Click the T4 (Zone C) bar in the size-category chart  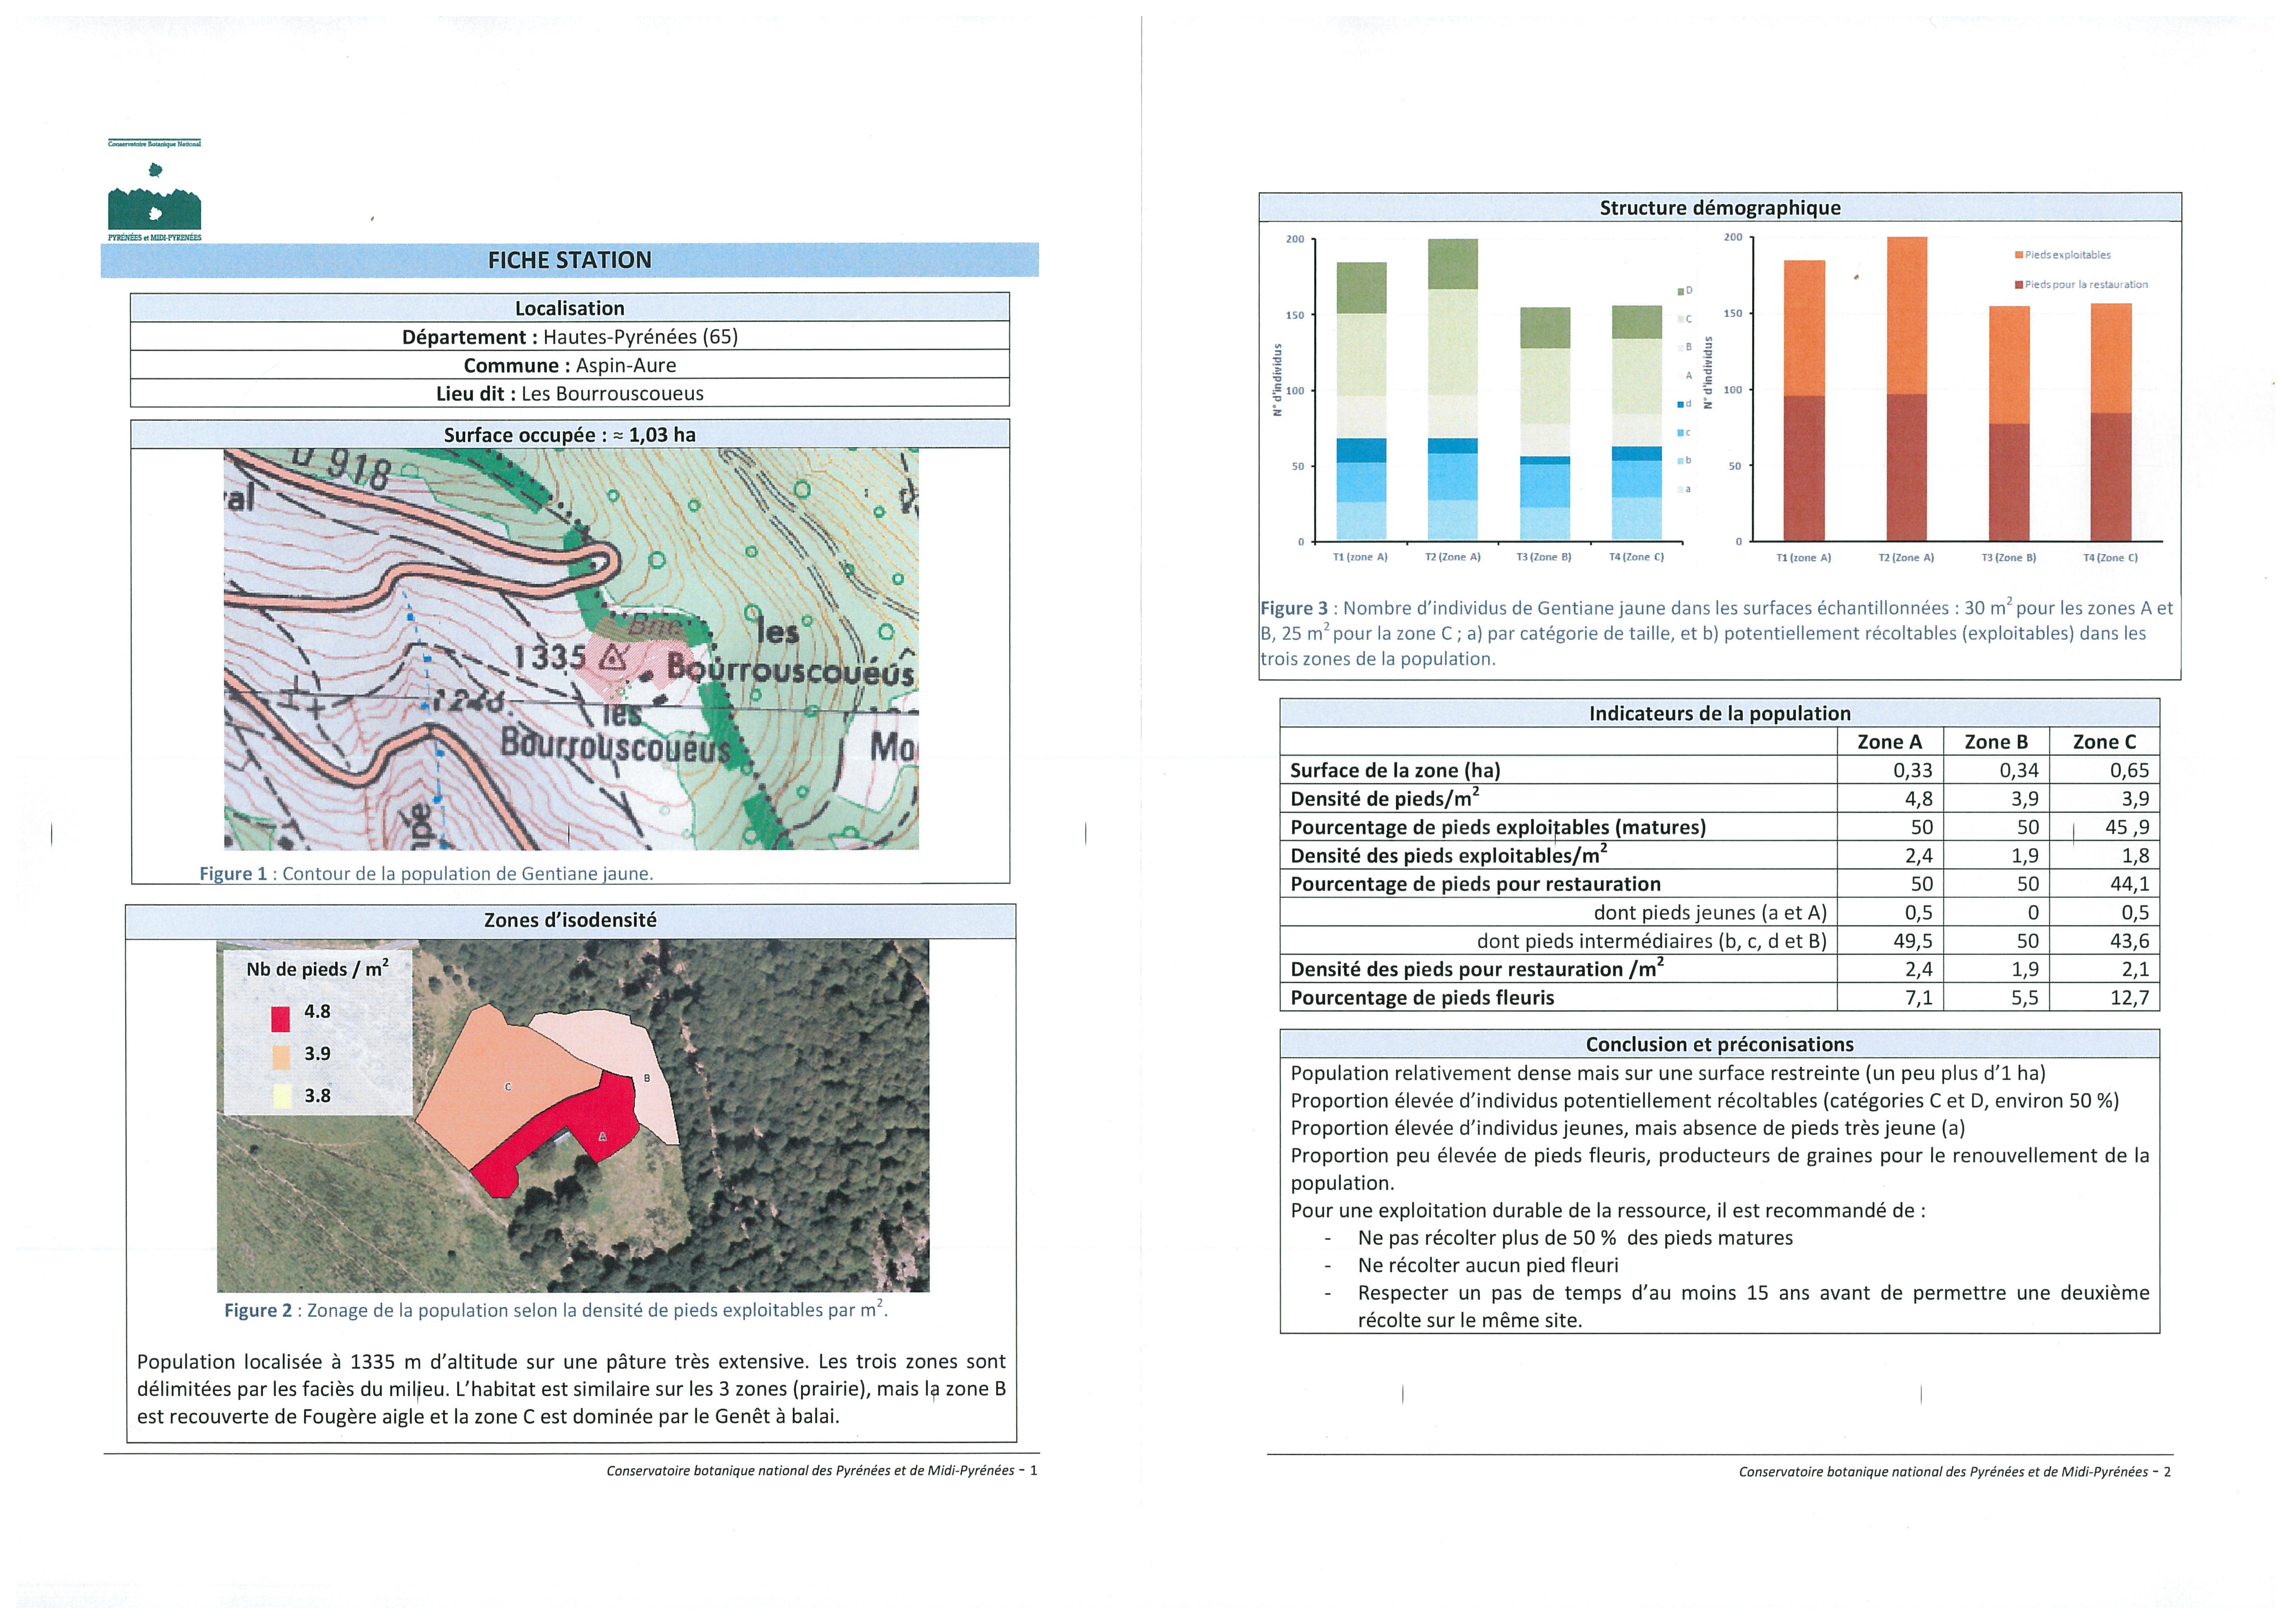tap(1637, 423)
